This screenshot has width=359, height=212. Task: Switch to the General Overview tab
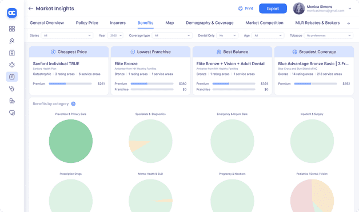(x=47, y=23)
